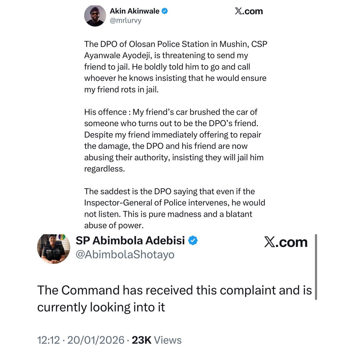Click the 12:12 timestamp
Image resolution: width=350 pixels, height=350 pixels.
tap(48, 340)
